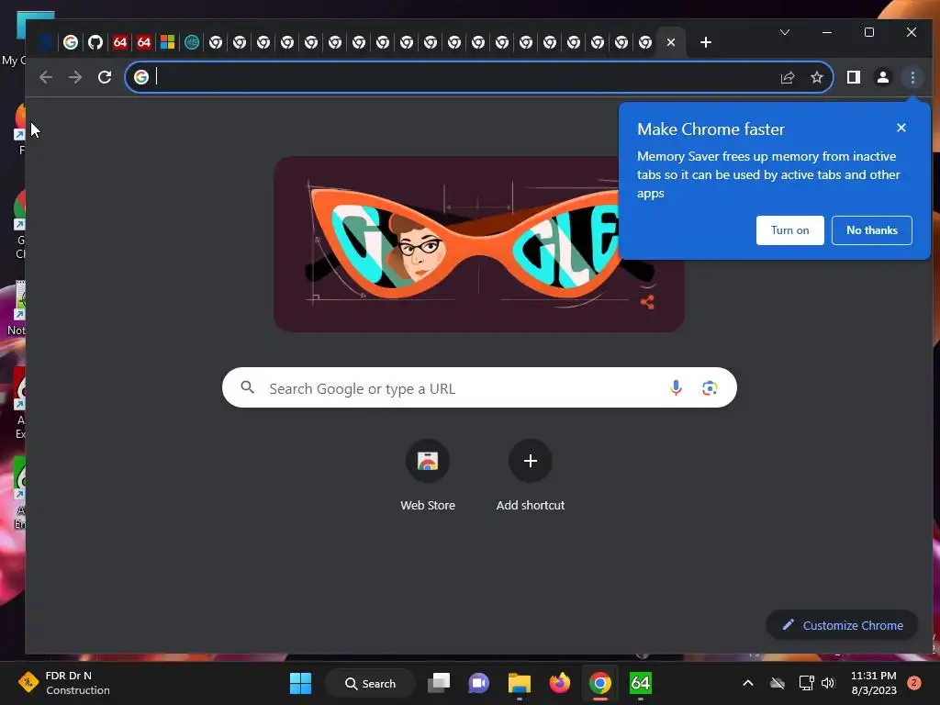The height and width of the screenshot is (705, 940).
Task: Open the FDR Dr N Construction widget
Action: [63, 683]
